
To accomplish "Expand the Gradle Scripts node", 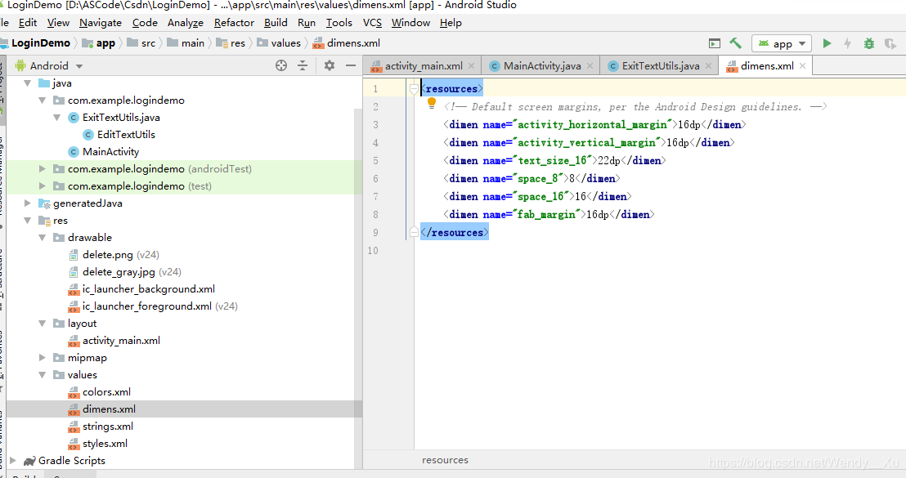I will 14,461.
